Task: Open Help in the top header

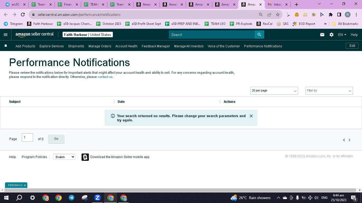Action: coord(354,35)
